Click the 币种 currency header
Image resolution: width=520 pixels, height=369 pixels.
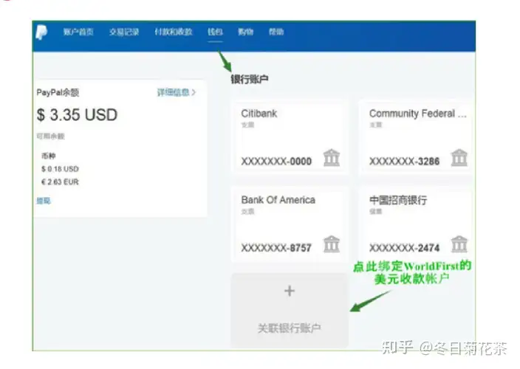point(49,156)
